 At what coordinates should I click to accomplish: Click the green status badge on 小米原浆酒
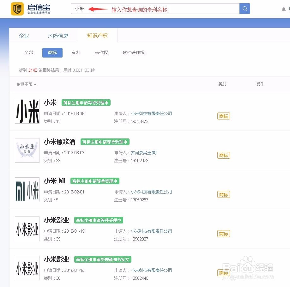coord(105,142)
